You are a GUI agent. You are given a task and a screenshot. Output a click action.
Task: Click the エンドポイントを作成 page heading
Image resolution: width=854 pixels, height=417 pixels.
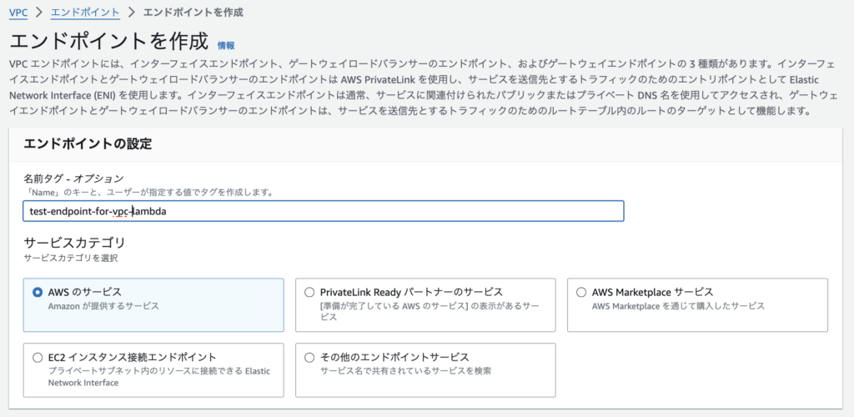pos(108,41)
